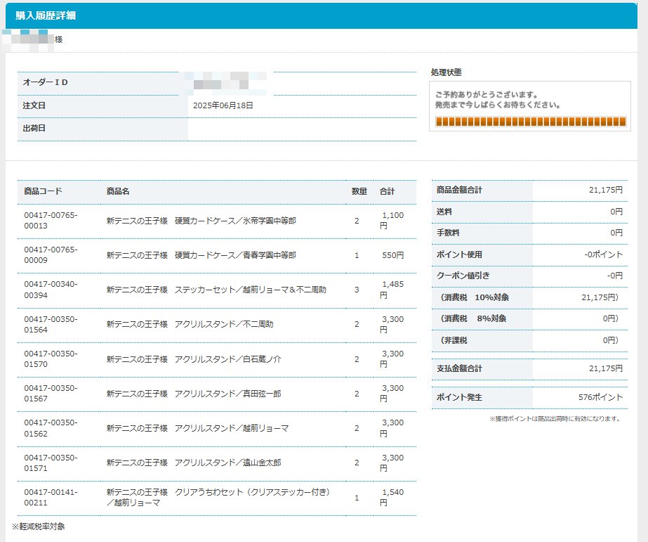Select product code 00417-00350-01567
Screen dimensions: 648x542
coord(51,394)
